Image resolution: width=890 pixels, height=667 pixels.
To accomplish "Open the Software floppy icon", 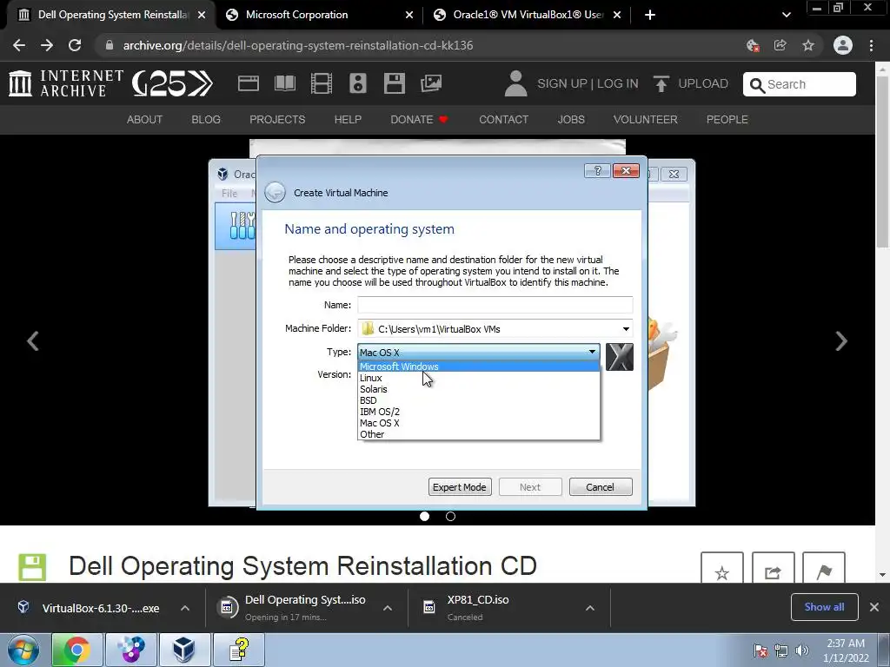I will (x=395, y=83).
